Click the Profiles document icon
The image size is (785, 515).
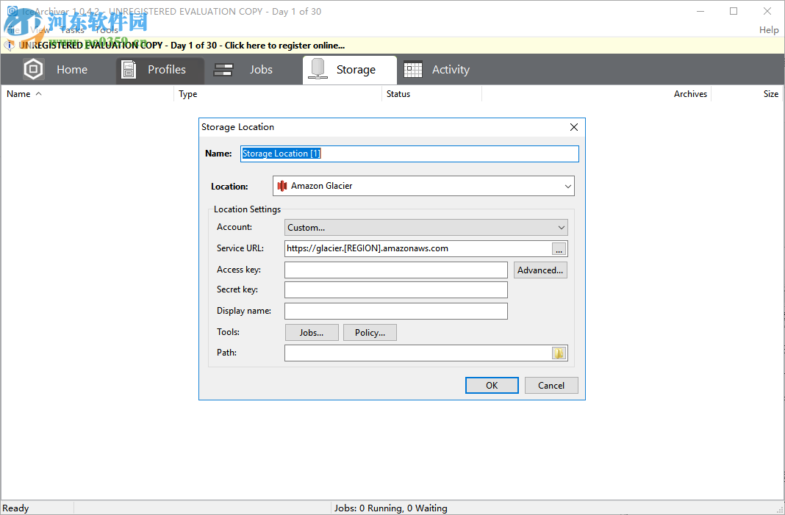click(x=129, y=70)
